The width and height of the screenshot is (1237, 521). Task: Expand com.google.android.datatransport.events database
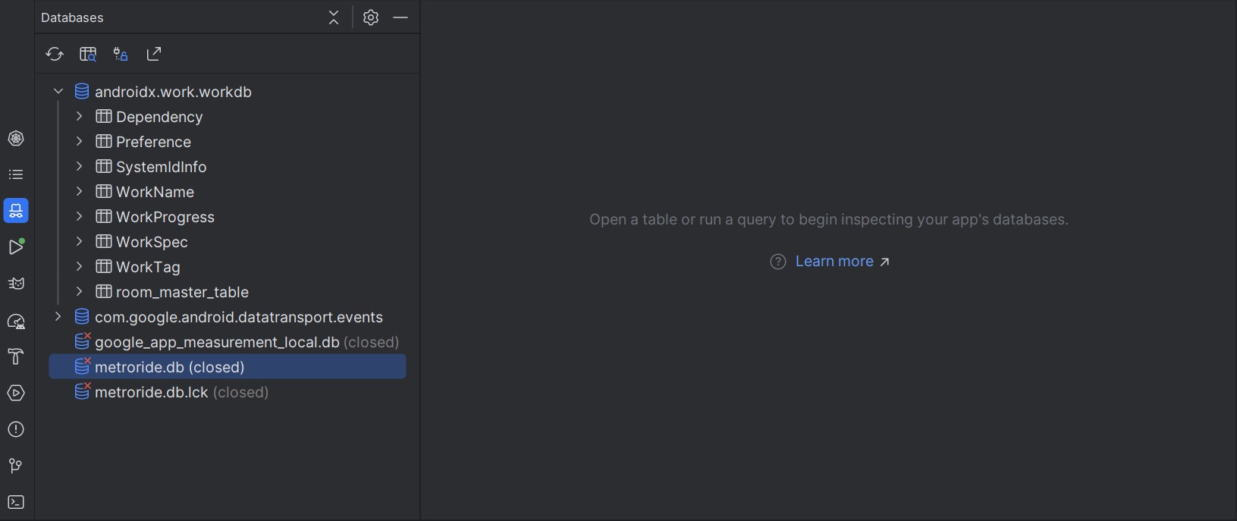(58, 316)
